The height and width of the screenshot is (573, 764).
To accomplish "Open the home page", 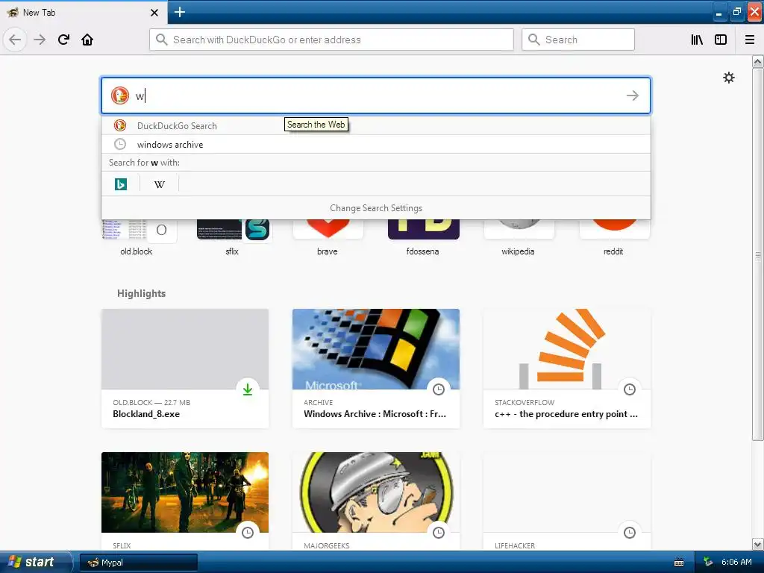I will point(87,40).
